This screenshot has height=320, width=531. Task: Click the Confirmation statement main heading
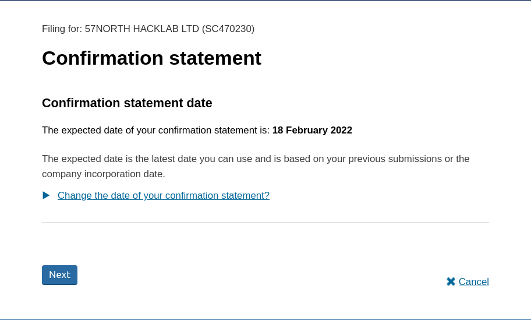pos(151,58)
